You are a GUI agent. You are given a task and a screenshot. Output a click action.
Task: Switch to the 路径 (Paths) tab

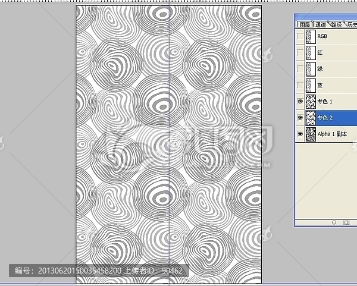[x=336, y=24]
